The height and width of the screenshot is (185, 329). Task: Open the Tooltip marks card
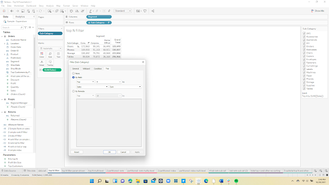tap(50, 63)
